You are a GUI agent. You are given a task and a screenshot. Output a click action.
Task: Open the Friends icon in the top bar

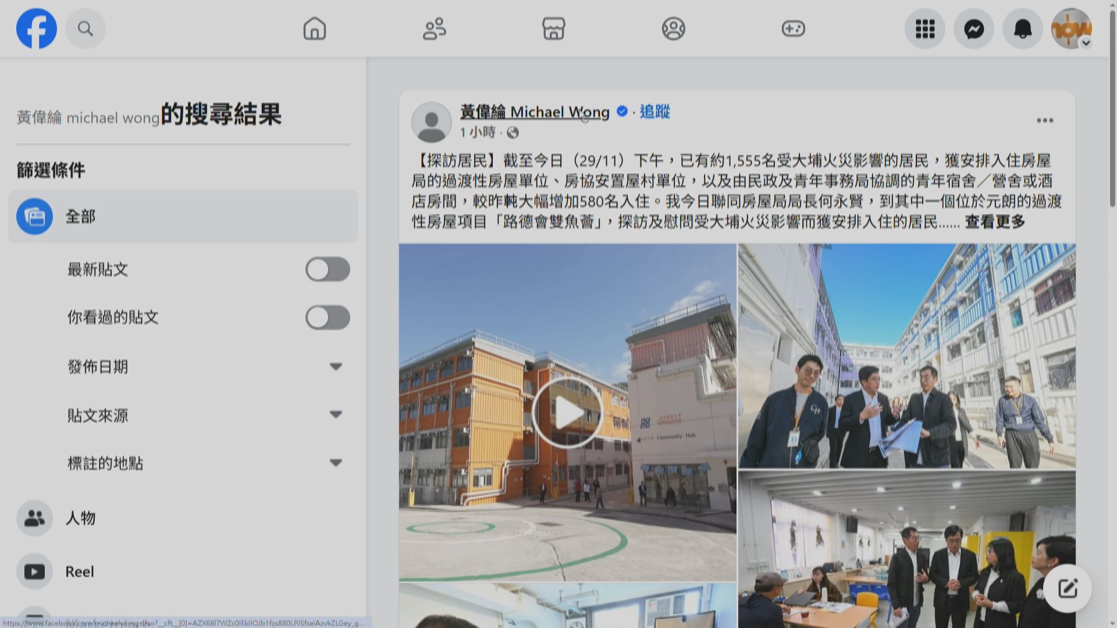(434, 28)
